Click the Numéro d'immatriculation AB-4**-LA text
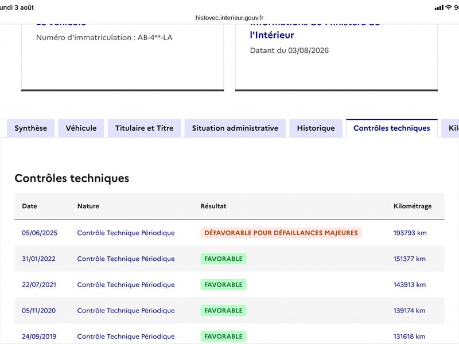The height and width of the screenshot is (344, 459). 104,37
